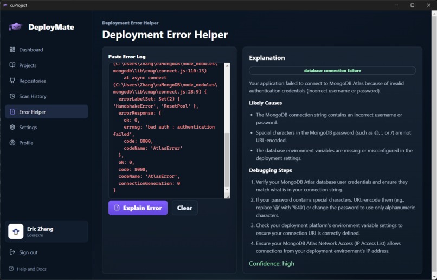The width and height of the screenshot is (437, 280).
Task: Click the database connection failure badge
Action: tap(332, 71)
